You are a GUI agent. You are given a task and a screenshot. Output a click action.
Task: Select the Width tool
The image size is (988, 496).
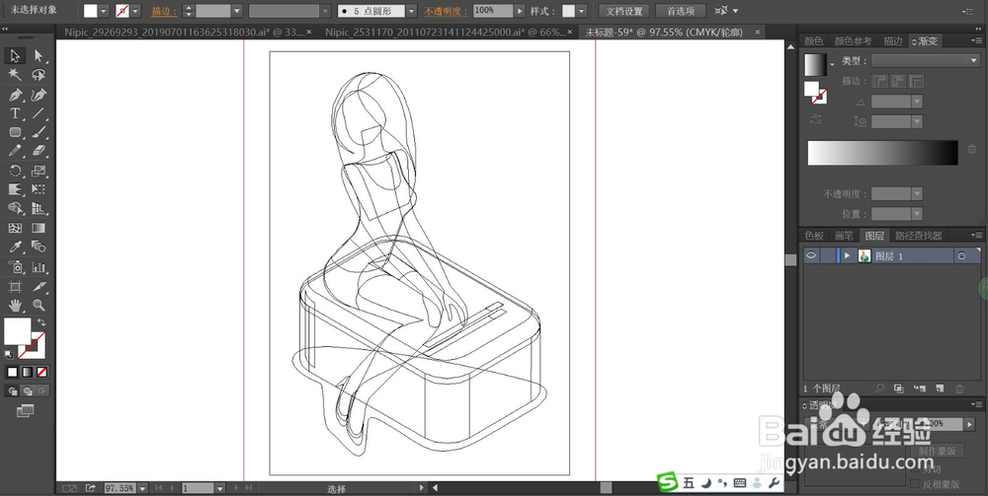point(15,189)
